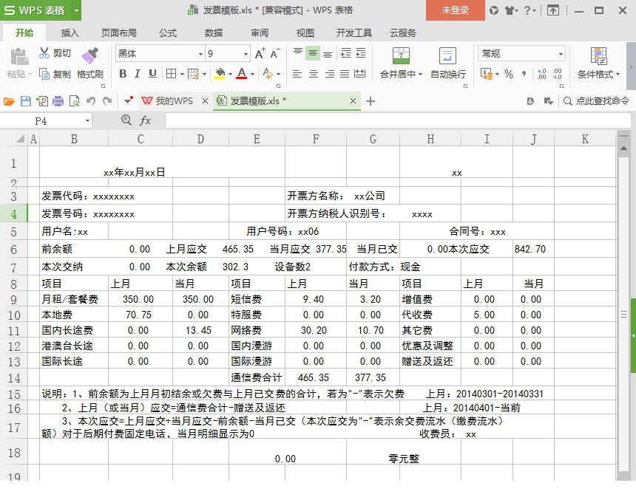The height and width of the screenshot is (500, 636).
Task: Click Wrap Text (自动换行) button
Action: 448,63
